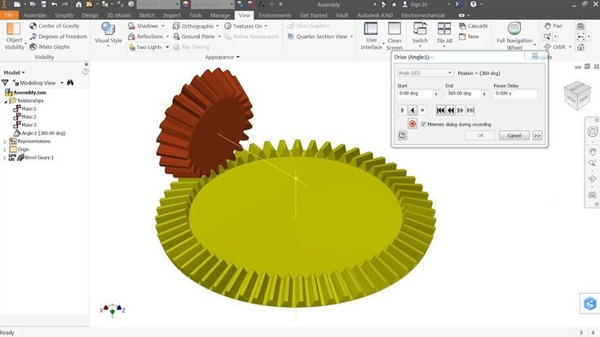600x337 pixels.
Task: Click the record button in Drive dialog
Action: coord(412,124)
